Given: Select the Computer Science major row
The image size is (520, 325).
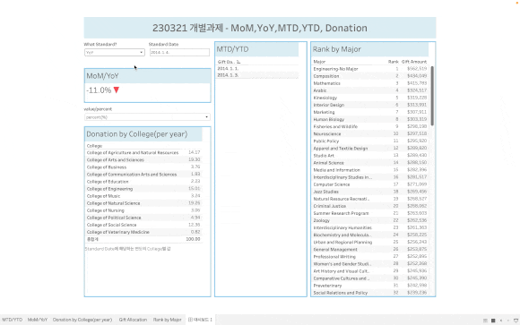Looking at the screenshot, I should 369,184.
